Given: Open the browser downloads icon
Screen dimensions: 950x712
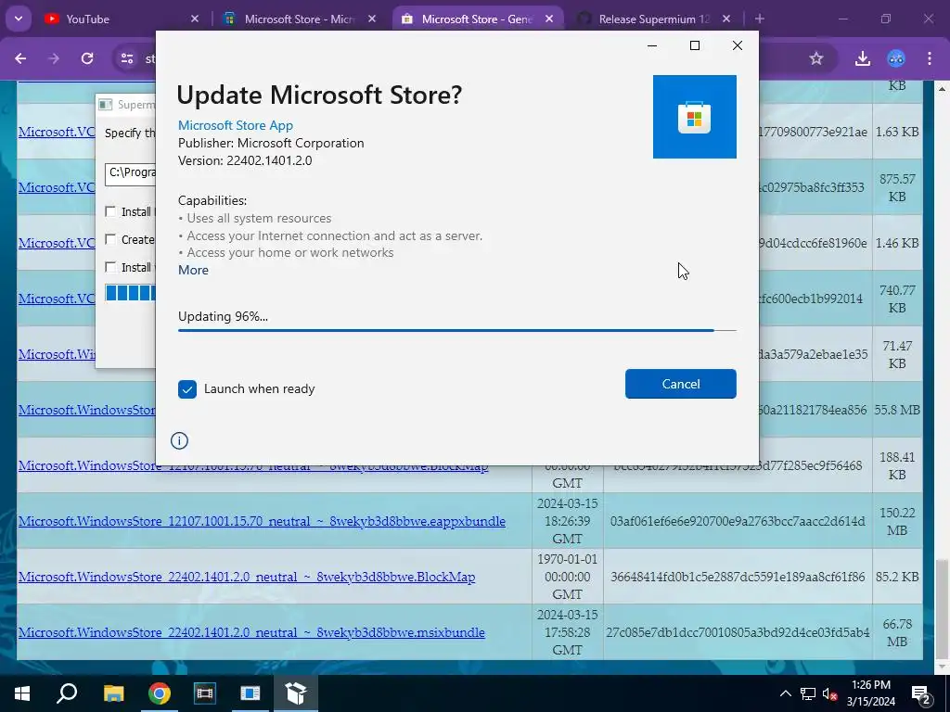Looking at the screenshot, I should tap(862, 58).
